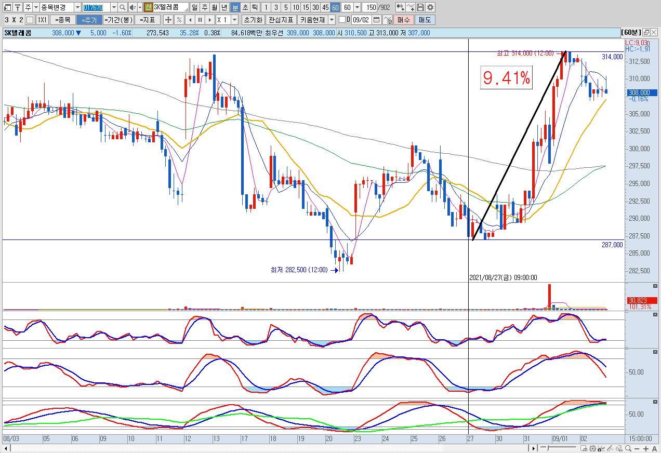Click the draw trendline icon at bottom
The image size is (661, 453).
(610, 448)
